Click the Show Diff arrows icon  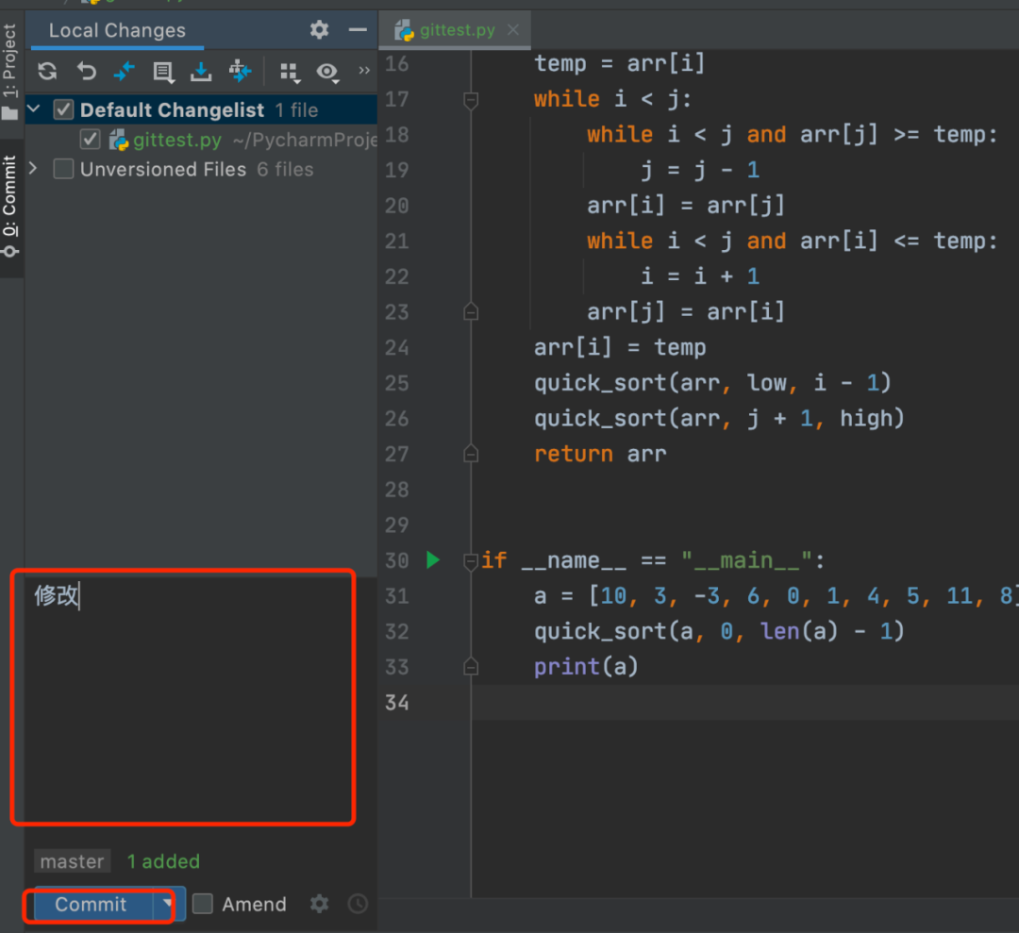click(x=125, y=72)
